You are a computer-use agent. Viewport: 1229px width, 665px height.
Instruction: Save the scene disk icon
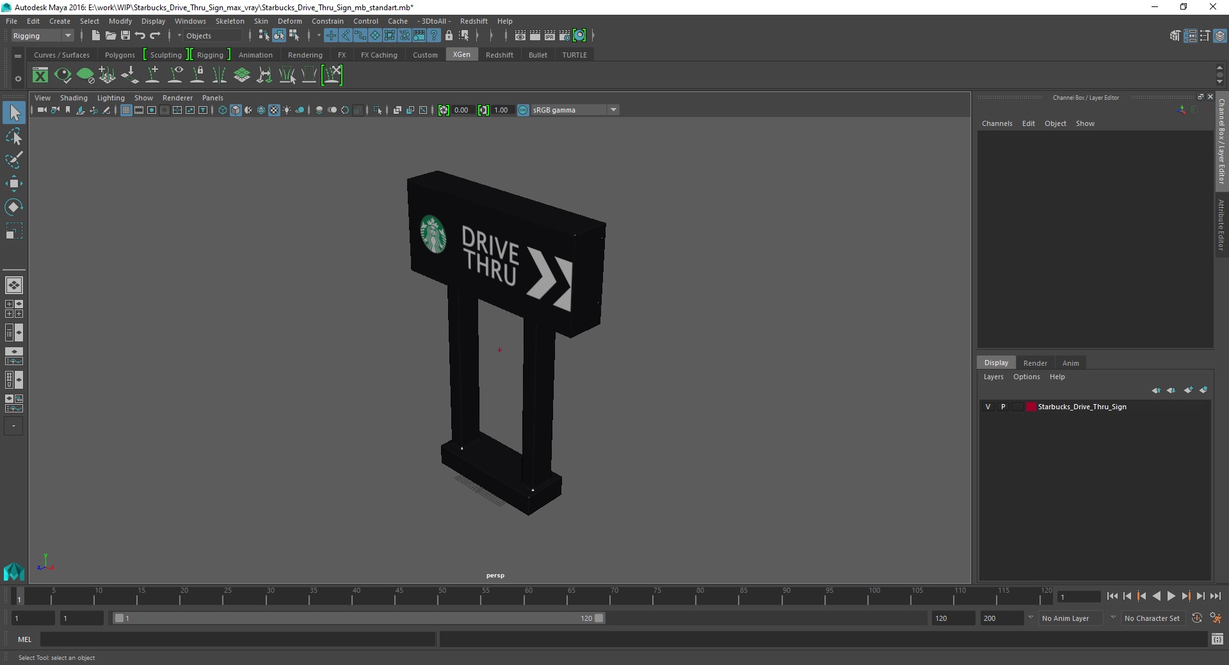pyautogui.click(x=125, y=36)
